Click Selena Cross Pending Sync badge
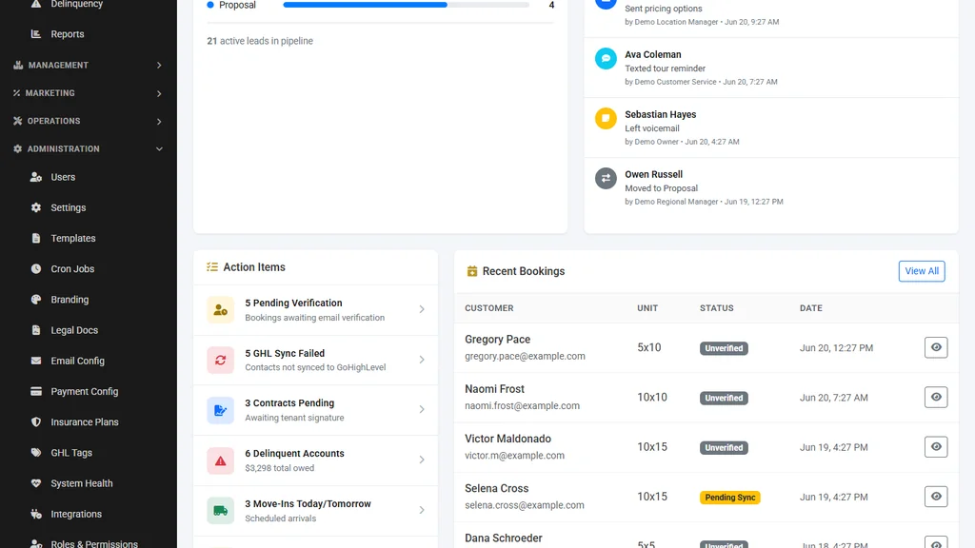975x548 pixels. 730,497
